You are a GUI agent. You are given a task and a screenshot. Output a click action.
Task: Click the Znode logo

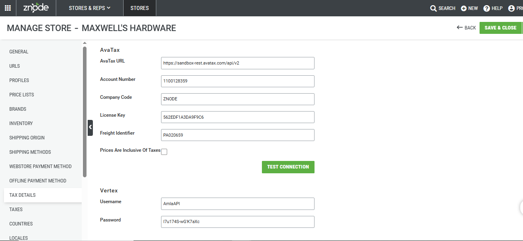tap(36, 8)
